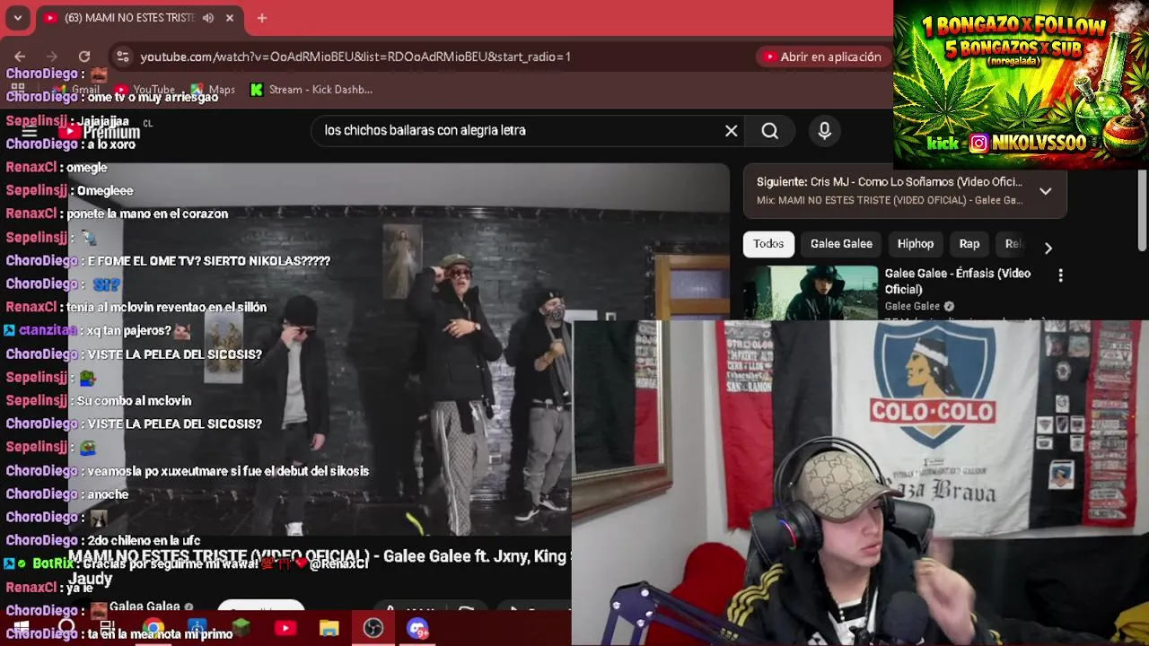
Task: Close the MAMI NO ESTES TRISTE tab
Action: coord(230,18)
